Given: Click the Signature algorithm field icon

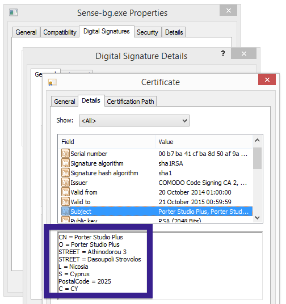Looking at the screenshot, I should [65, 163].
